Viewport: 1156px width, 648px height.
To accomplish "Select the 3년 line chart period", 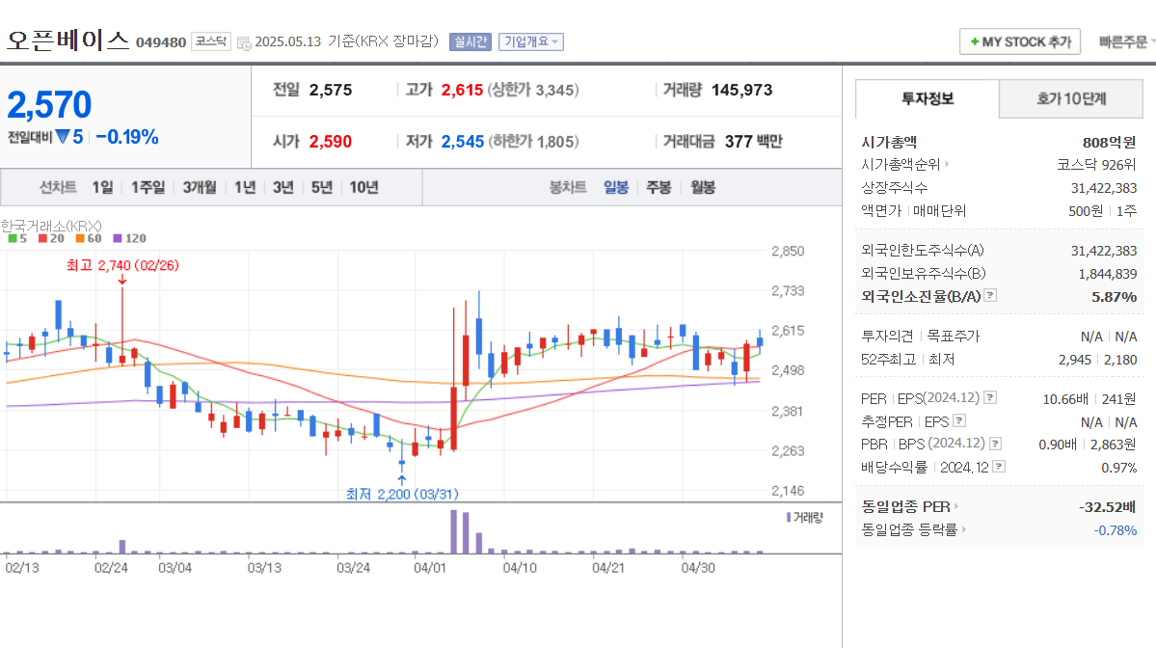I will [x=283, y=187].
